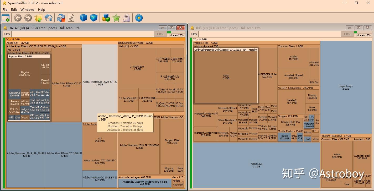Select the Data 2.1GB block

coord(226,77)
